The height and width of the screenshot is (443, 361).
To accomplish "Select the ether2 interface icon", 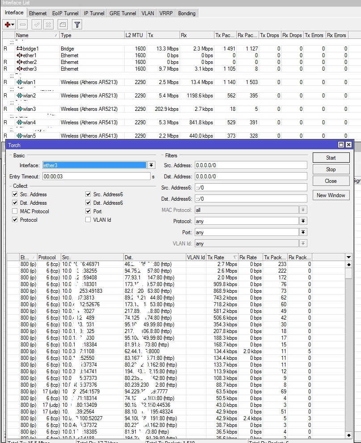I will [19, 62].
